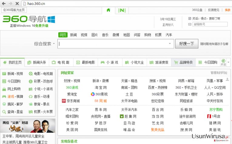Click 设360导航为主页 button
This screenshot has width=232, height=144.
[14, 10]
